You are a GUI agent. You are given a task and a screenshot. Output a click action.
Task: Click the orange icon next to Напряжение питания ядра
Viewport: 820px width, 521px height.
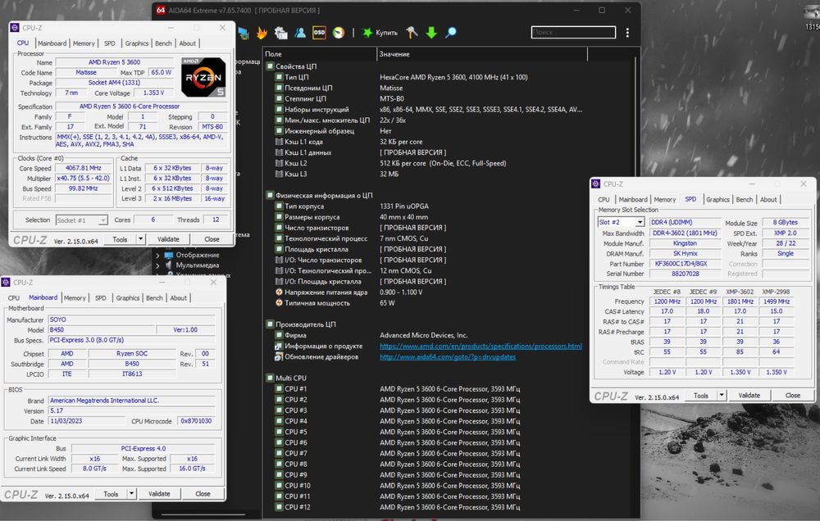[279, 292]
